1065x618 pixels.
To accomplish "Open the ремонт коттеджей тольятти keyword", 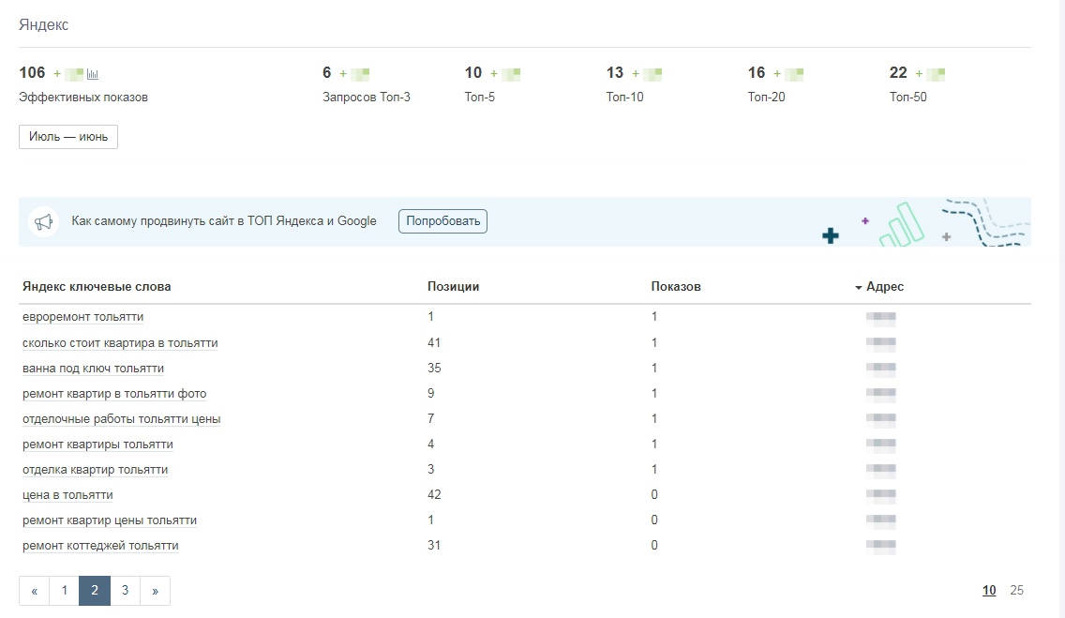I will 100,546.
